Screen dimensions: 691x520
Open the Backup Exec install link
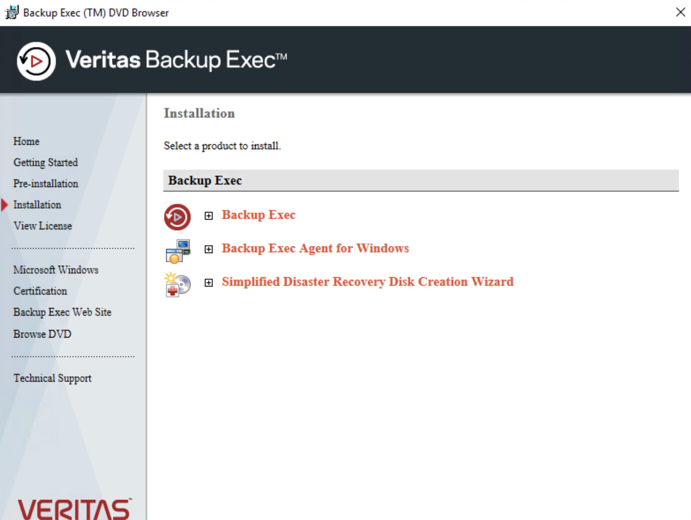pos(259,215)
